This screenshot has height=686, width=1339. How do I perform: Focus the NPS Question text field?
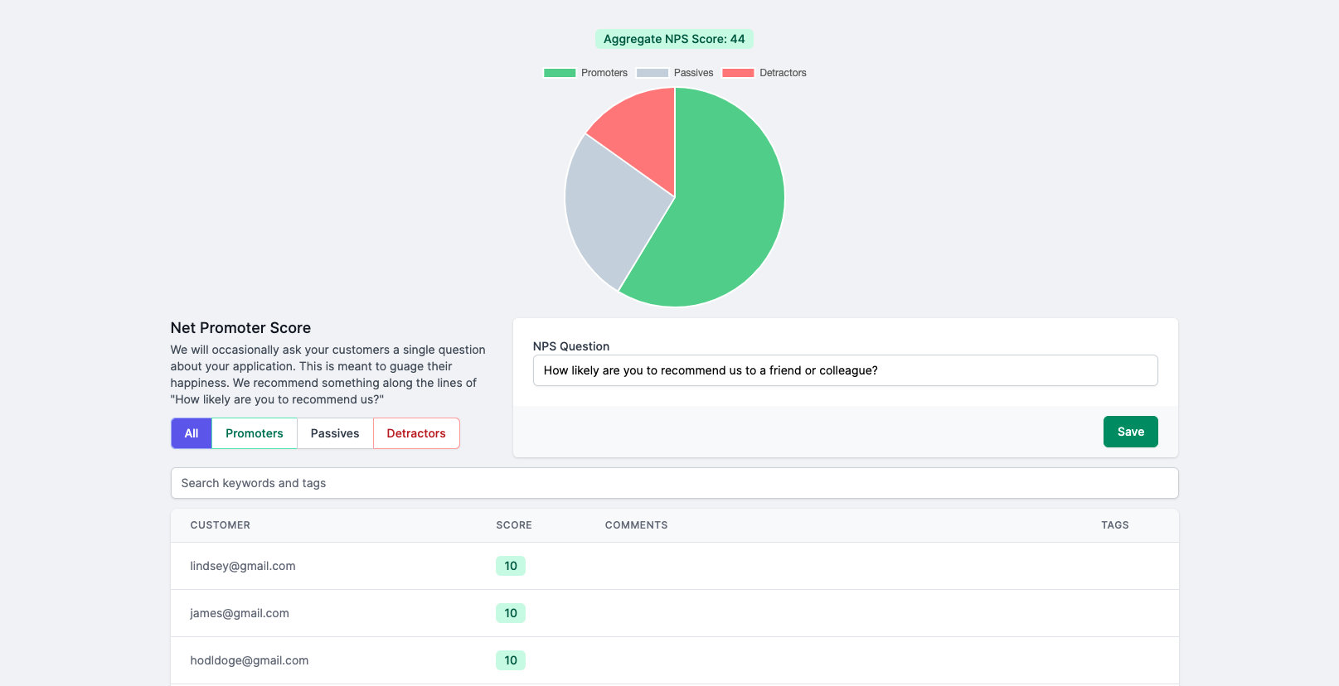click(x=845, y=370)
